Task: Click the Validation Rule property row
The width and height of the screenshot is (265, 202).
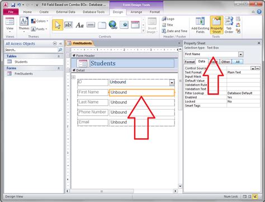Action: coord(222,84)
